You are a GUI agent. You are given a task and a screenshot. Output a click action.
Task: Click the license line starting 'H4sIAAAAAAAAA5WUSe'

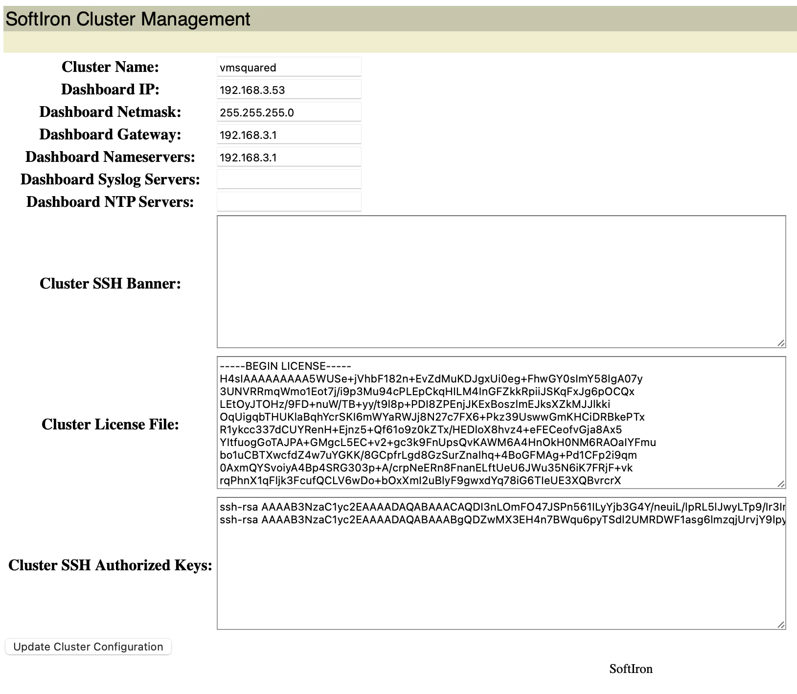[431, 379]
